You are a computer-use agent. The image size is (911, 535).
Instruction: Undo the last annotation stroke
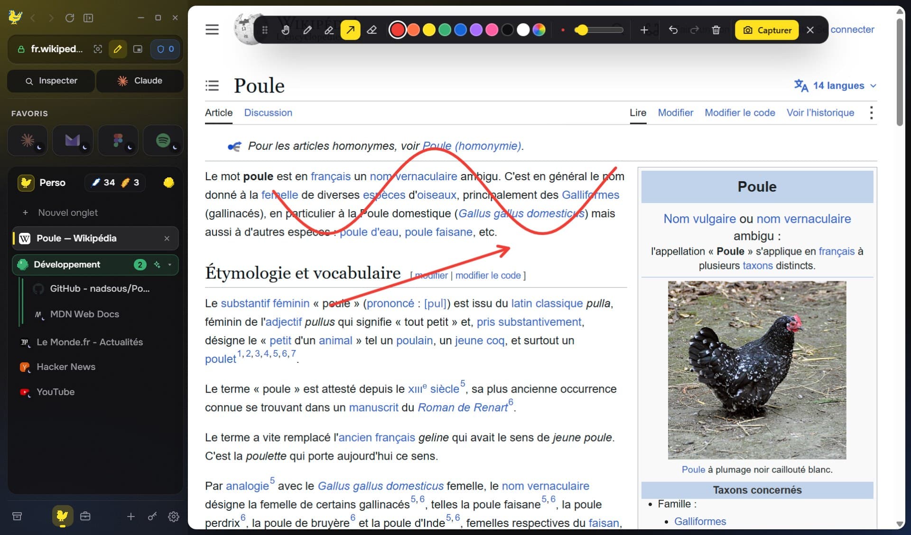673,30
